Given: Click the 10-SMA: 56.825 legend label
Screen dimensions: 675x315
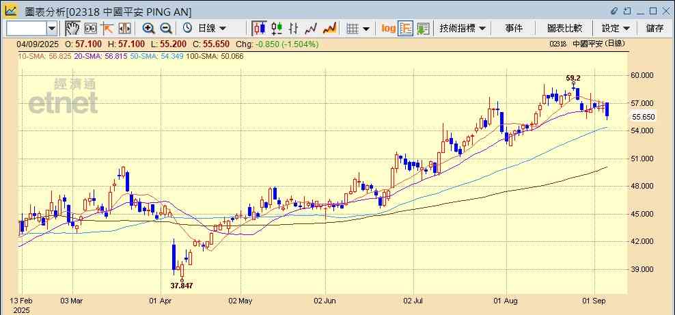Looking at the screenshot, I should [44, 56].
